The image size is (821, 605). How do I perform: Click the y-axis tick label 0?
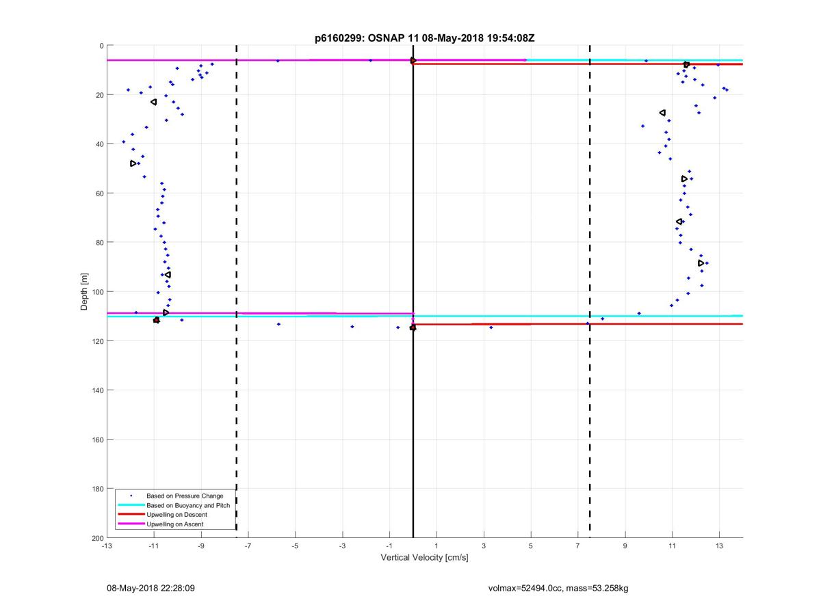click(101, 46)
